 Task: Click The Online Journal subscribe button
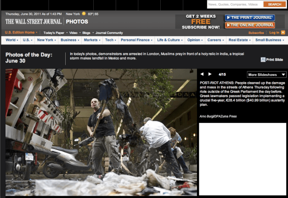tap(249, 25)
